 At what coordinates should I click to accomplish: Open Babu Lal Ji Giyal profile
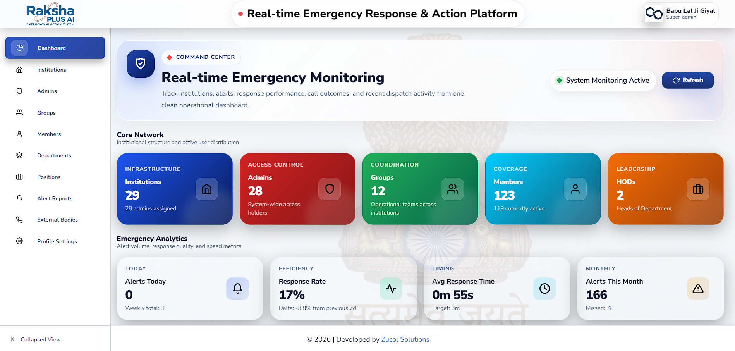pyautogui.click(x=680, y=14)
